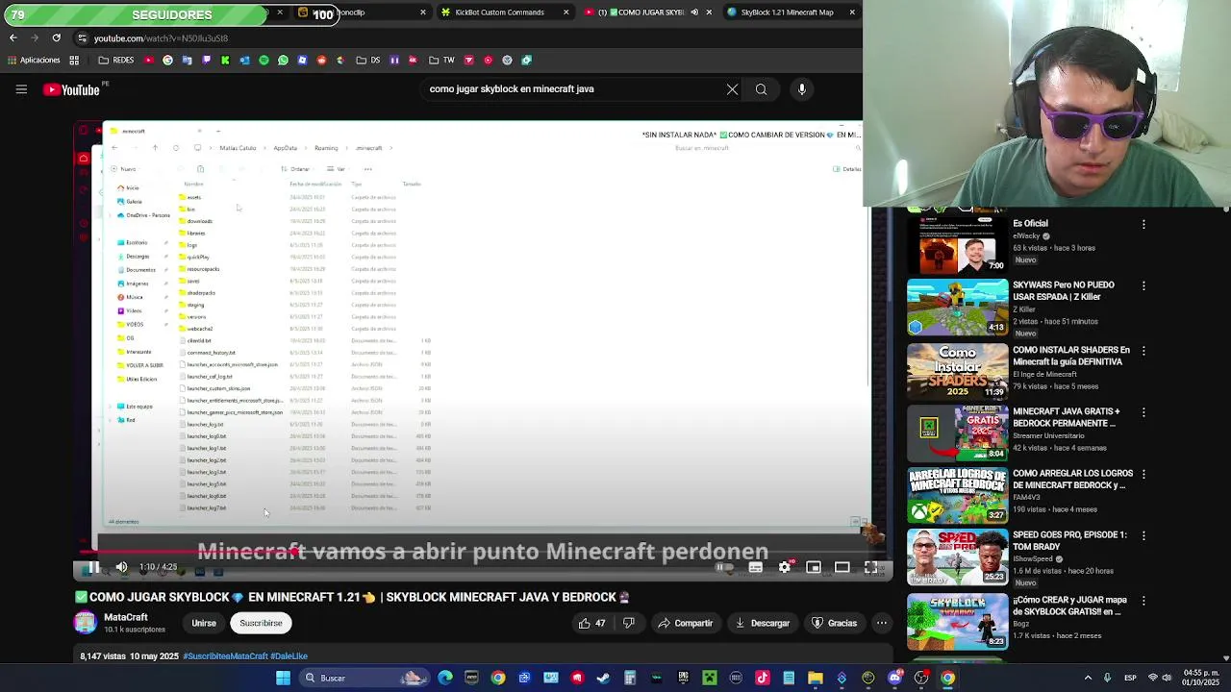Open options for the Es Oficial video
This screenshot has height=692, width=1231.
click(x=1143, y=224)
